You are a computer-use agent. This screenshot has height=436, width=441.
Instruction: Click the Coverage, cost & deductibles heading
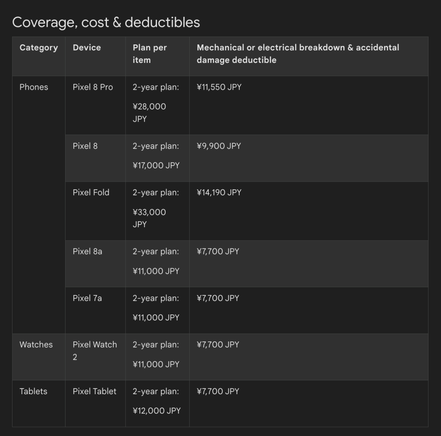(106, 22)
